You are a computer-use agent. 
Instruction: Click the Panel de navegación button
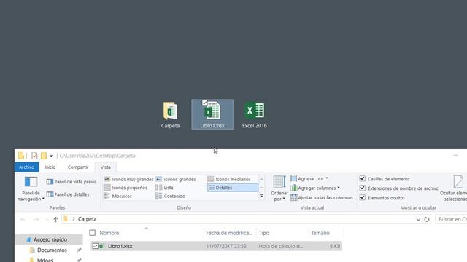pyautogui.click(x=31, y=189)
